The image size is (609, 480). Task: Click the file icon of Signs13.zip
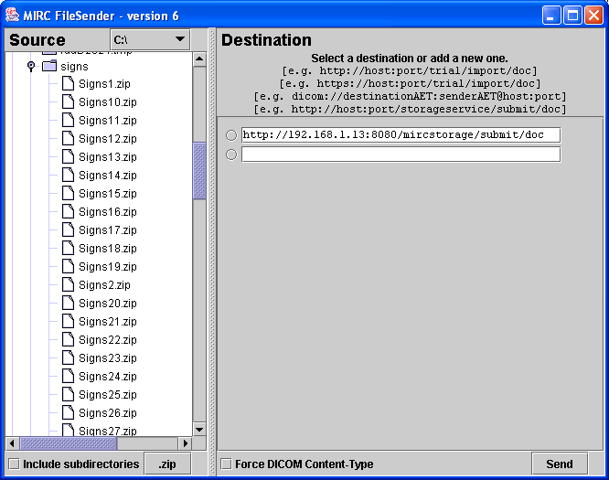tap(68, 156)
